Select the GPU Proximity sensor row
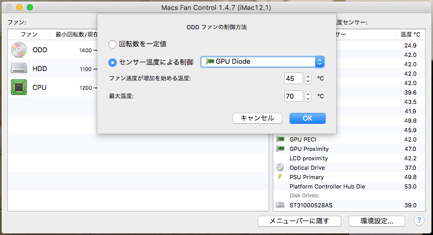 pos(349,149)
